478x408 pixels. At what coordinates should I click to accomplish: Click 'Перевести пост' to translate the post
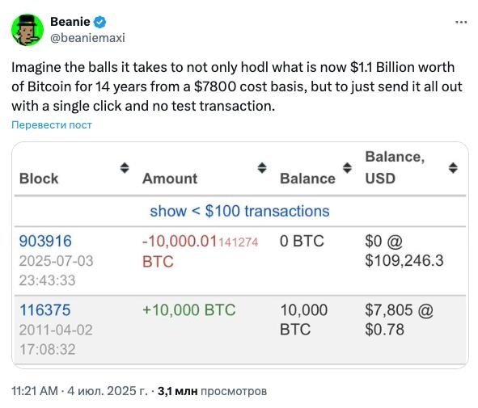click(52, 125)
